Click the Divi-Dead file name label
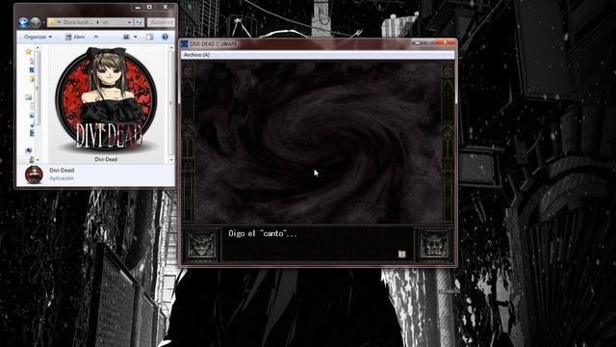 click(x=106, y=159)
